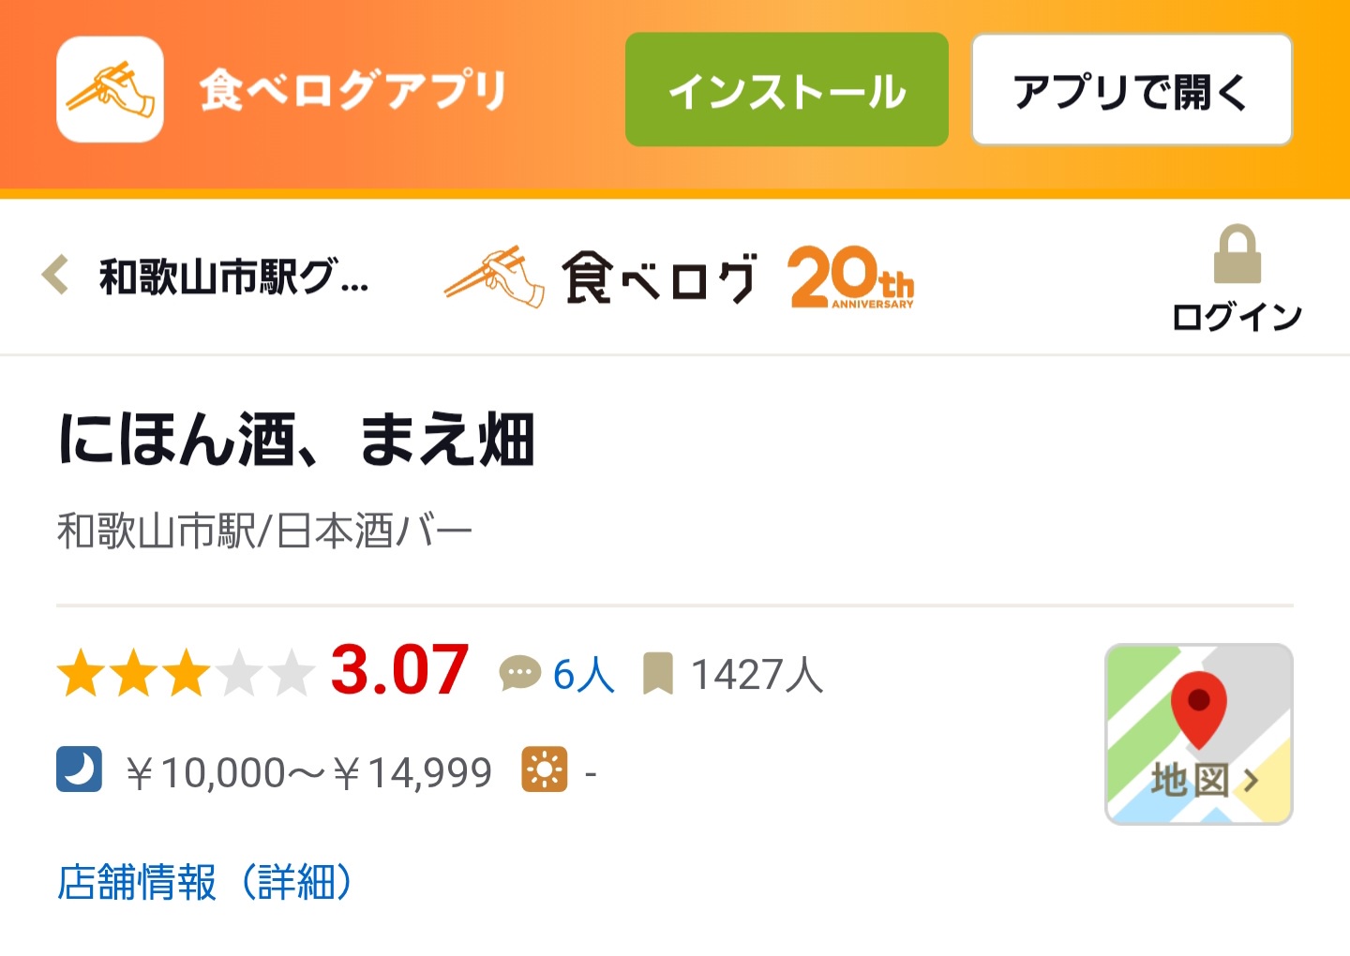The image size is (1350, 956).
Task: Tap the Tabelog app chopsticks icon
Action: tap(110, 90)
